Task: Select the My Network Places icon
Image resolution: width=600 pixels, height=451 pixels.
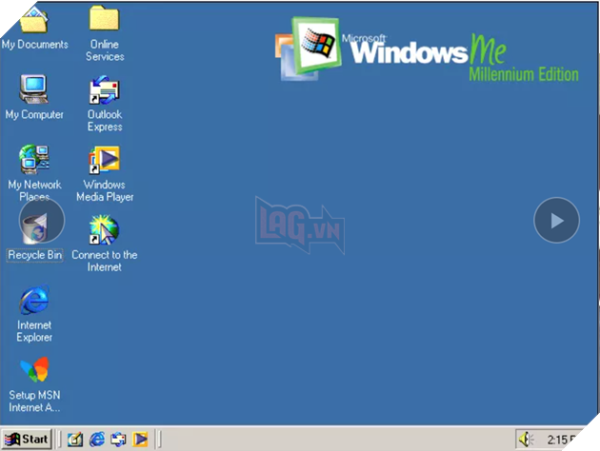Action: tap(34, 159)
